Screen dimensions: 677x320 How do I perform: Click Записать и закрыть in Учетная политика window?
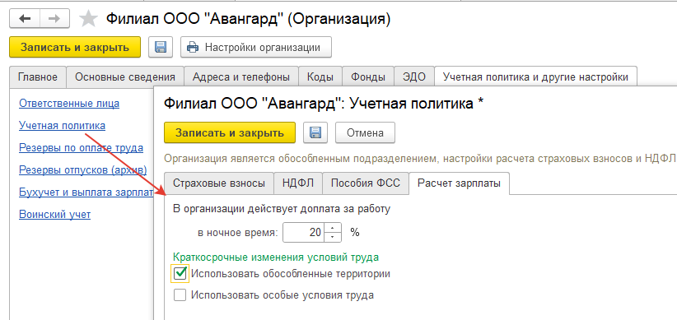click(230, 132)
